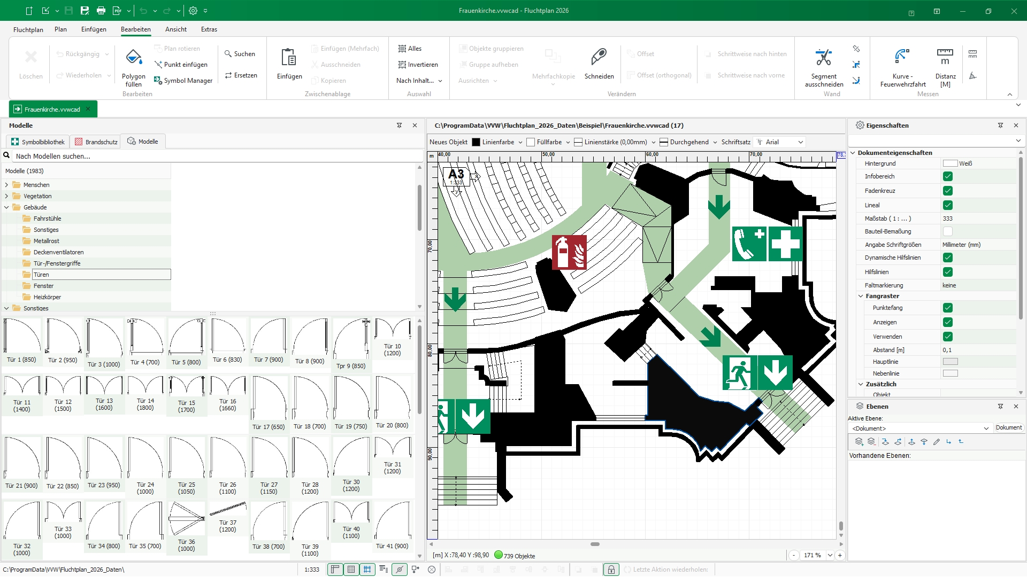Click the print icon in the title bar
1027x577 pixels.
(x=101, y=11)
